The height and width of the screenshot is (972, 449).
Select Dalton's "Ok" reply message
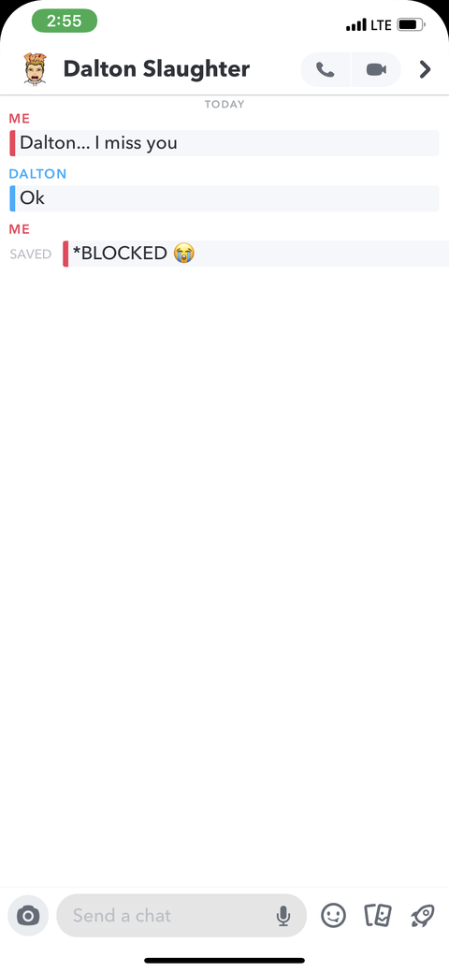(224, 198)
